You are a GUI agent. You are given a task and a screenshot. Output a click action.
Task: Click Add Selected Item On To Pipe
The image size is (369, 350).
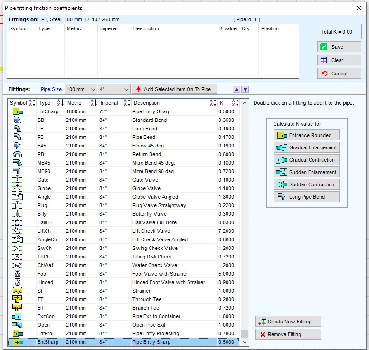(x=174, y=89)
